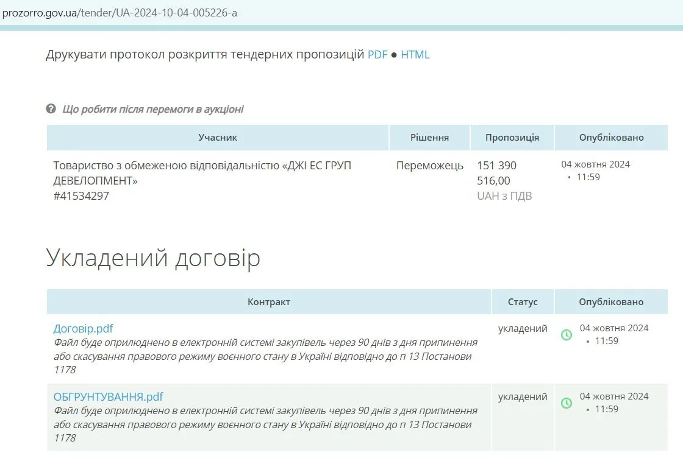This screenshot has height=461, width=683.
Task: Click the 'Контракт' column header
Action: pyautogui.click(x=269, y=302)
